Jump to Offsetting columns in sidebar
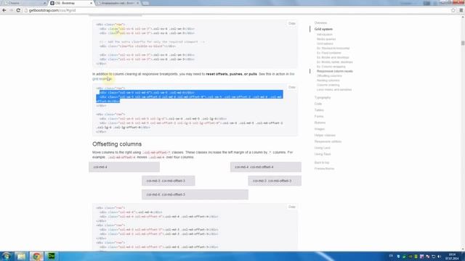Viewport: 465px width, 261px height. [329, 75]
